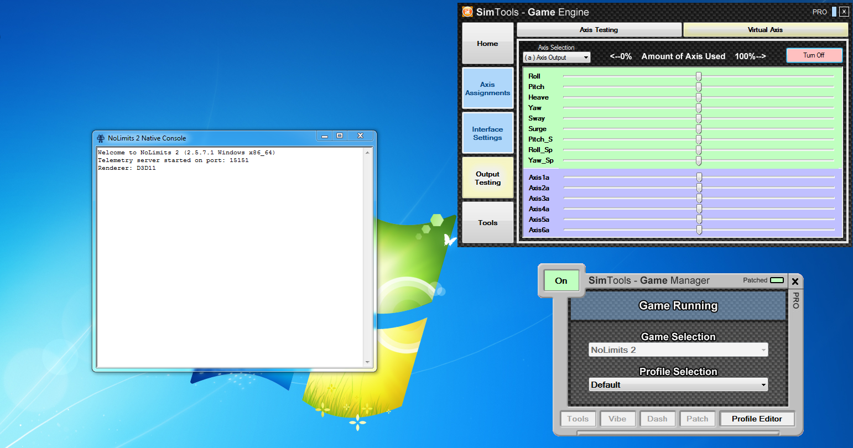Click the Axis1a slider handle
853x448 pixels.
(x=699, y=178)
